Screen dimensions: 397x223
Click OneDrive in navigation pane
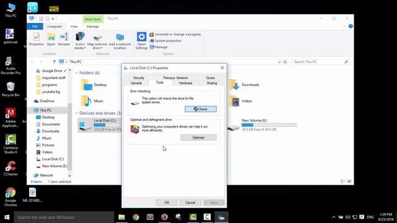click(x=44, y=101)
